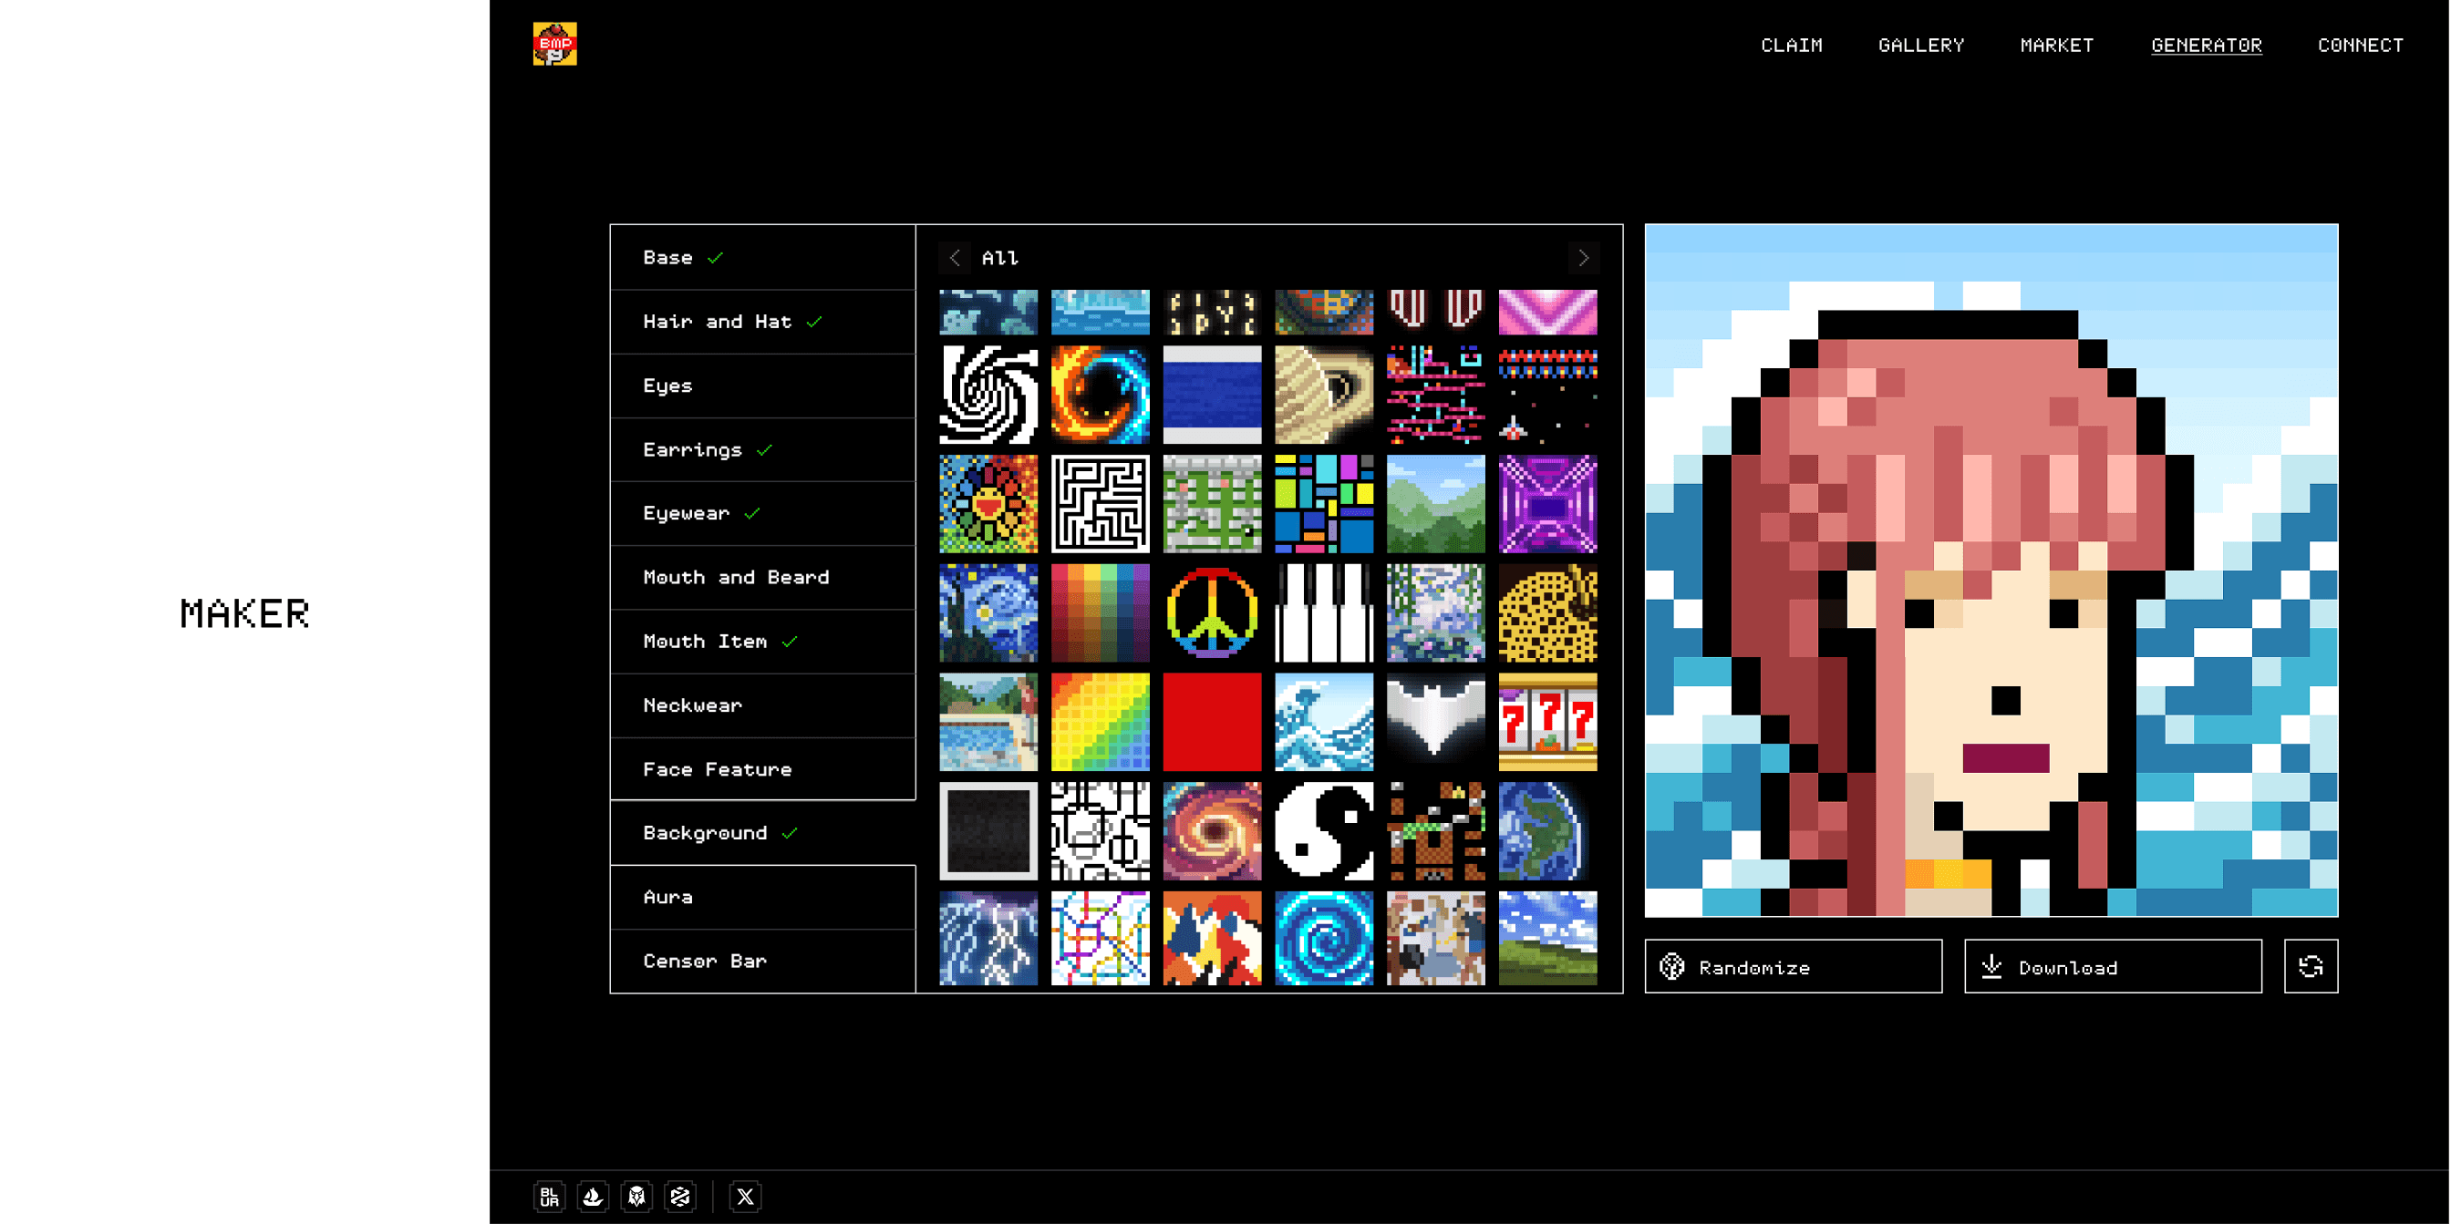Open the GALLERY nav item
Image resolution: width=2451 pixels, height=1224 pixels.
coord(1920,45)
